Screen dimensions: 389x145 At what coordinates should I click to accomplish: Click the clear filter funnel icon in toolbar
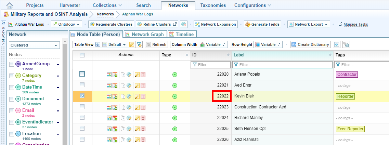click(x=139, y=44)
